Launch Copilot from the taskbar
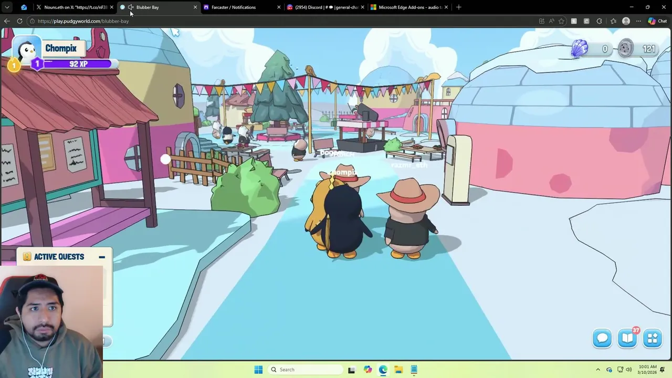Screen dimensions: 672x378 click(367, 370)
